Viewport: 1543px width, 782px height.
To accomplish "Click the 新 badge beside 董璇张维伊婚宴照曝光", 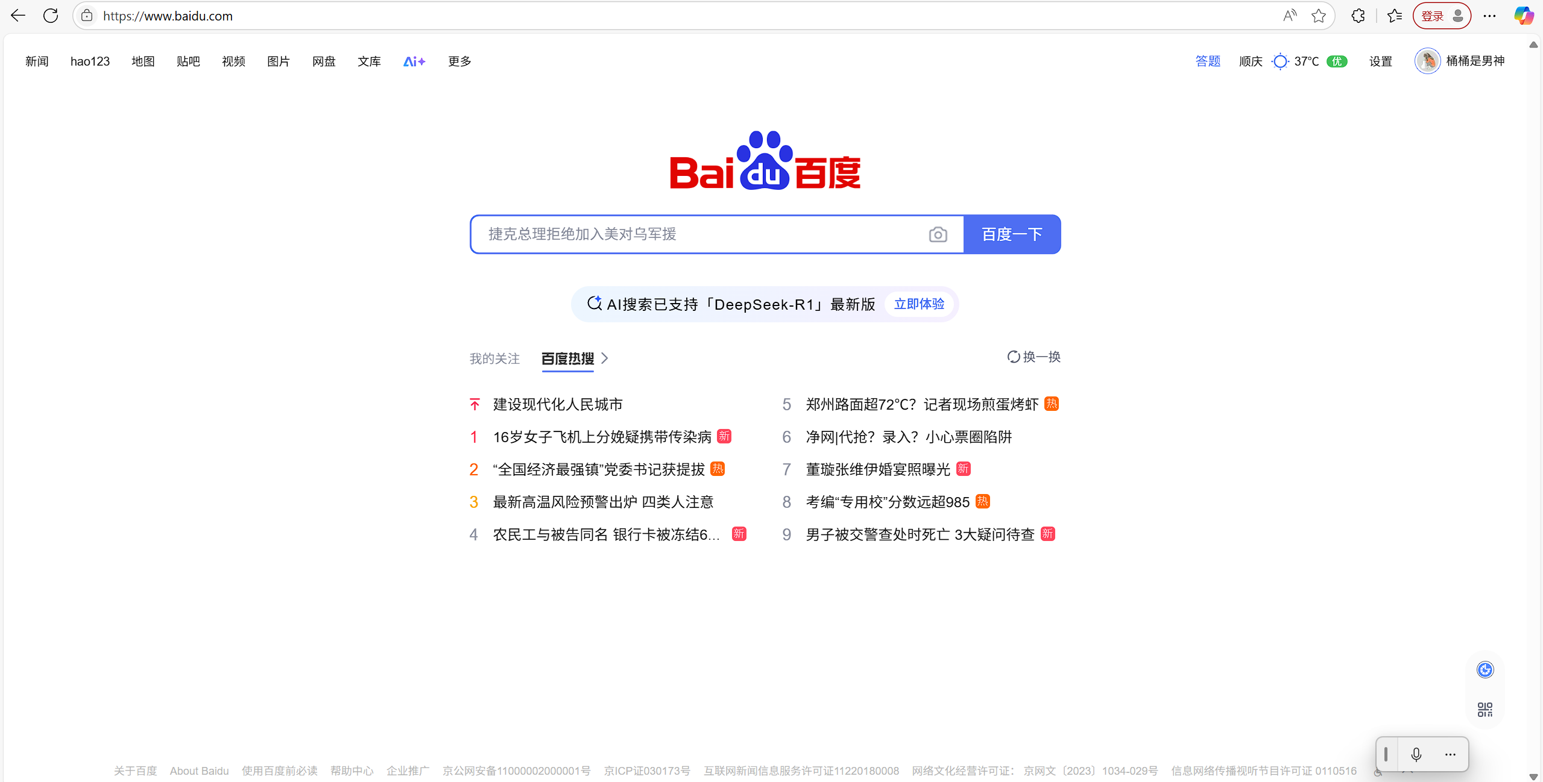I will pos(964,469).
